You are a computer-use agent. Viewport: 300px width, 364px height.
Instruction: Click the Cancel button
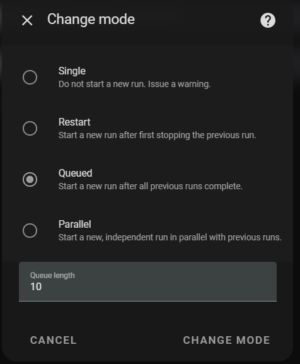point(54,340)
